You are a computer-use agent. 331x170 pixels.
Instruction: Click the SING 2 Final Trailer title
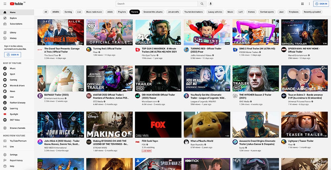pos(257,49)
